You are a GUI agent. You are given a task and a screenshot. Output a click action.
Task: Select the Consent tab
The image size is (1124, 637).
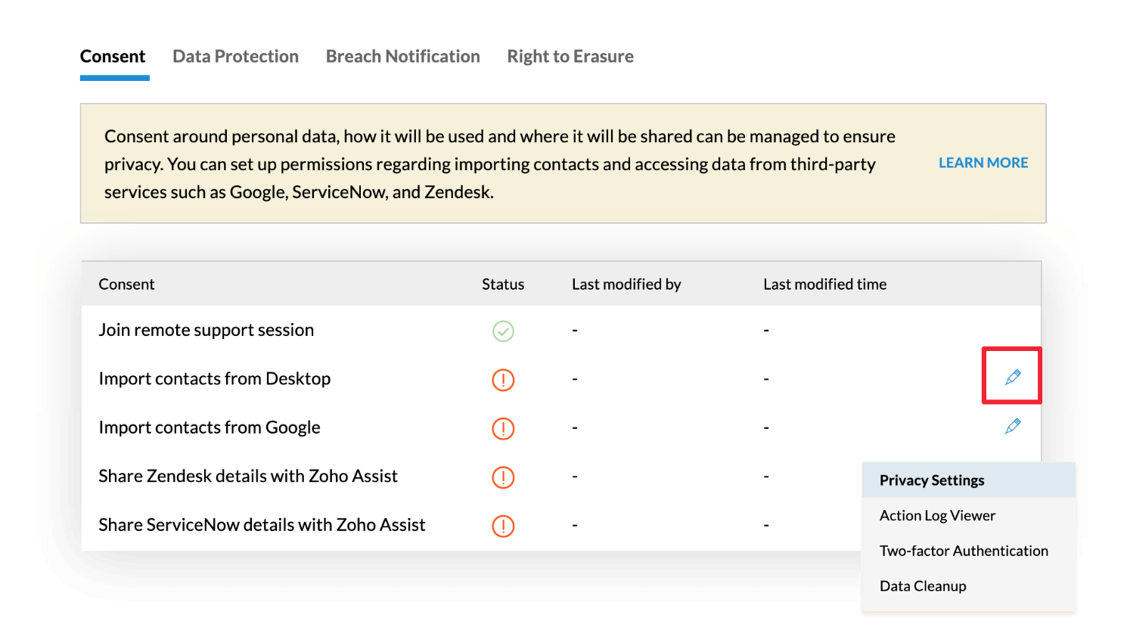pos(113,56)
